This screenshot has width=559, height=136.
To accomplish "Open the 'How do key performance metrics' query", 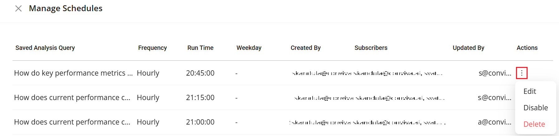I will tap(73, 73).
